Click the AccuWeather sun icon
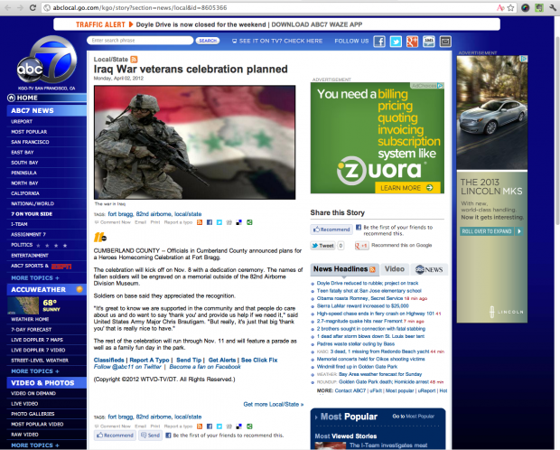 point(79,289)
